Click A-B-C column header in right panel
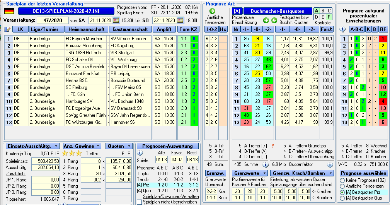Screen dimensions: 390x205 point(356,29)
